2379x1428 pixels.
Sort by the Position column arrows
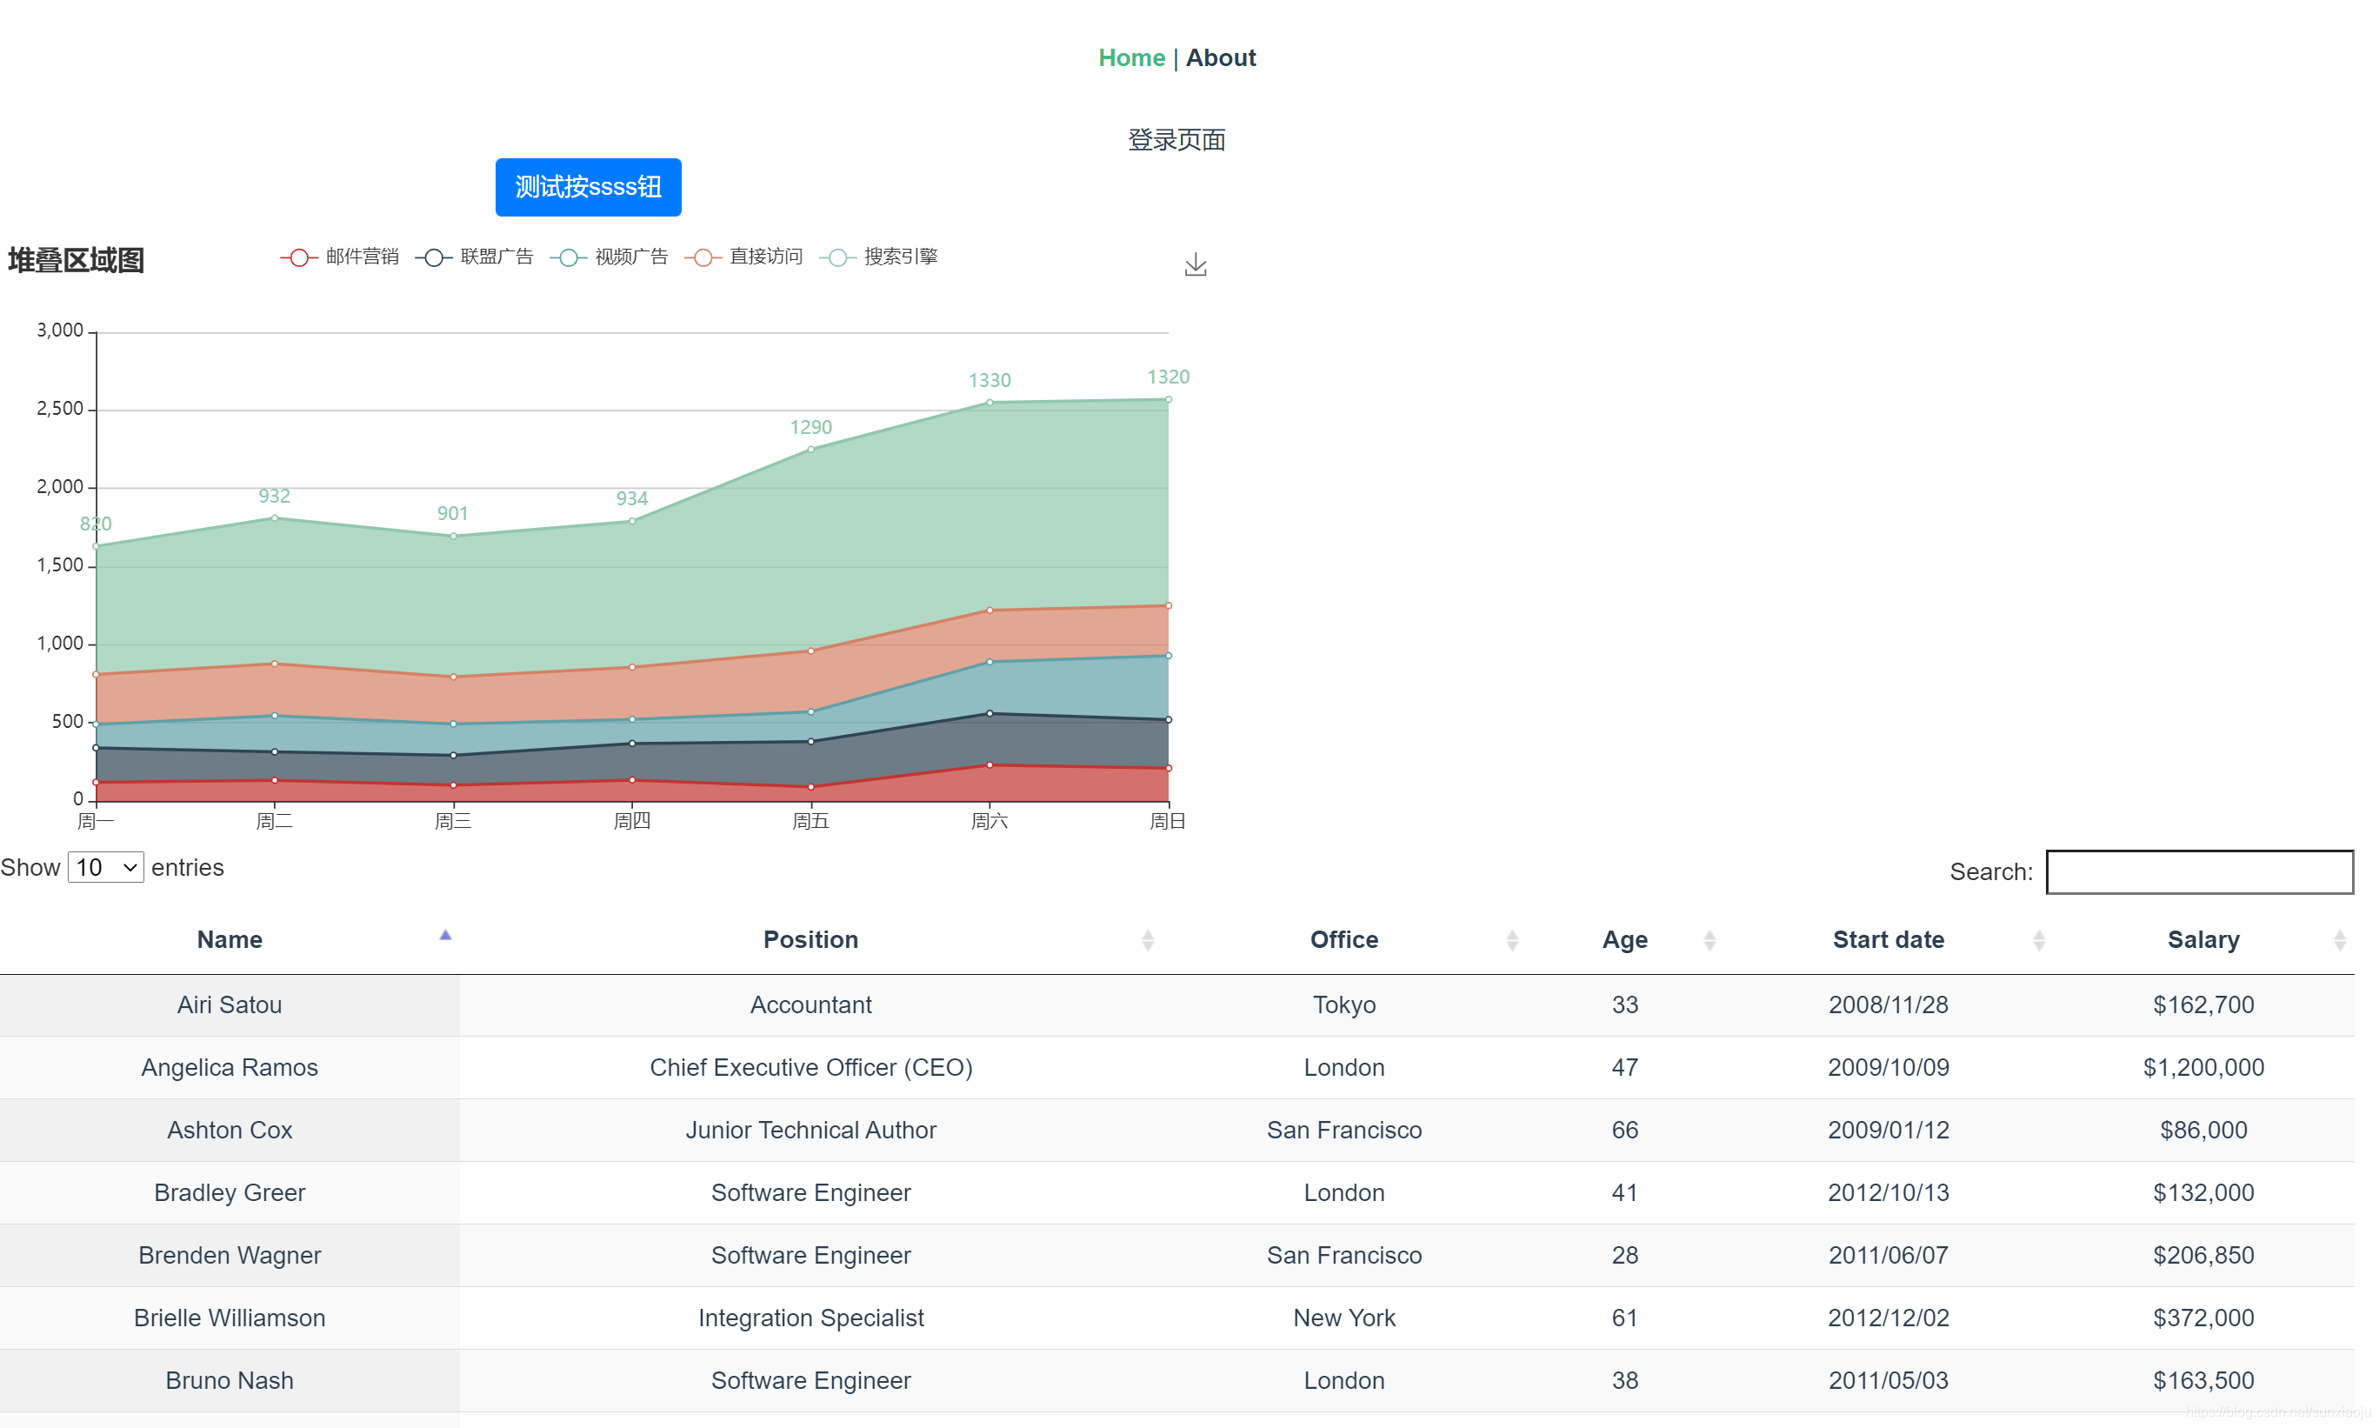pyautogui.click(x=1148, y=940)
